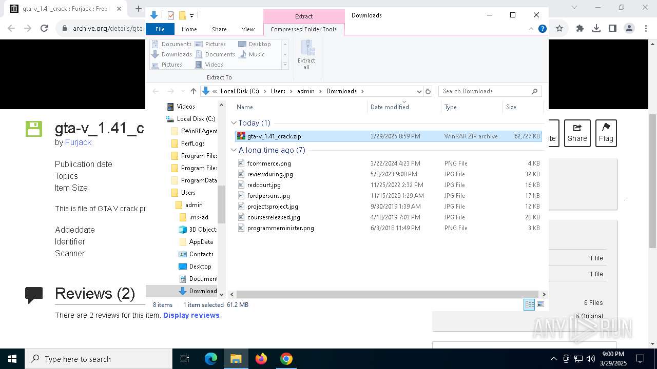The height and width of the screenshot is (369, 657).
Task: Open 3D Objects in navigation tree
Action: click(198, 230)
